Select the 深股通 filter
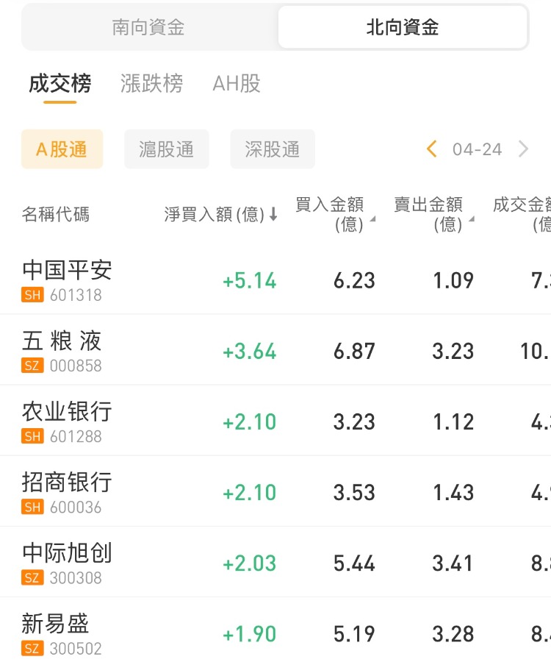This screenshot has width=551, height=662. (273, 149)
